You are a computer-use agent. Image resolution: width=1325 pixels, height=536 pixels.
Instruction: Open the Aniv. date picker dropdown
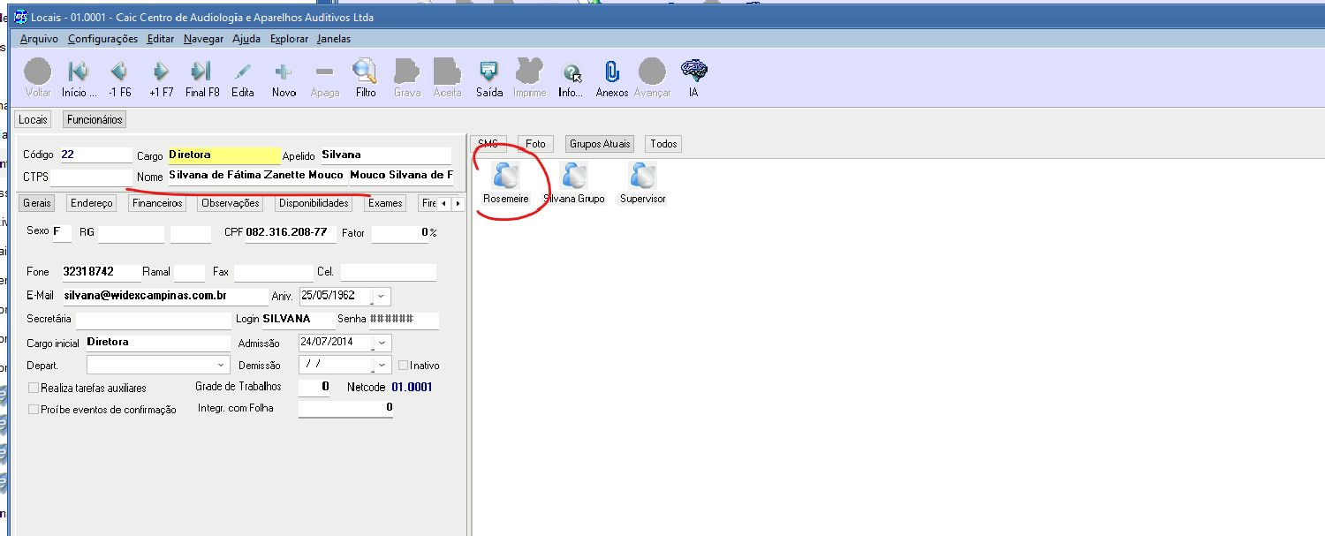click(x=381, y=296)
